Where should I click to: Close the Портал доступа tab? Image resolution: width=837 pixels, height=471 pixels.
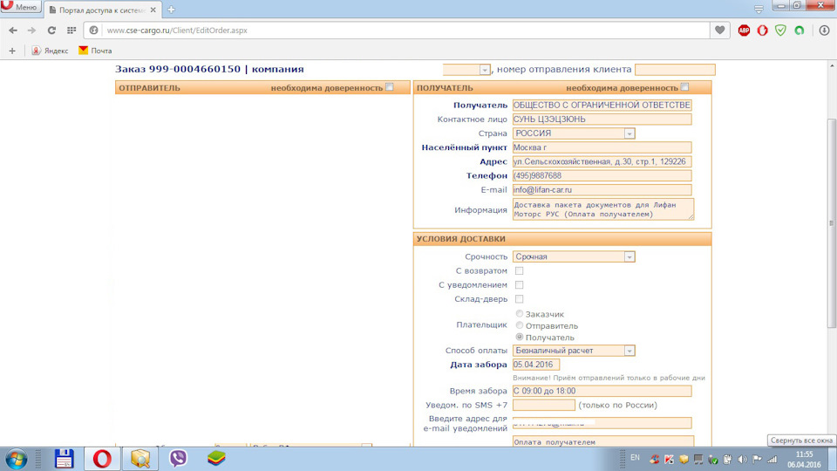pos(153,10)
